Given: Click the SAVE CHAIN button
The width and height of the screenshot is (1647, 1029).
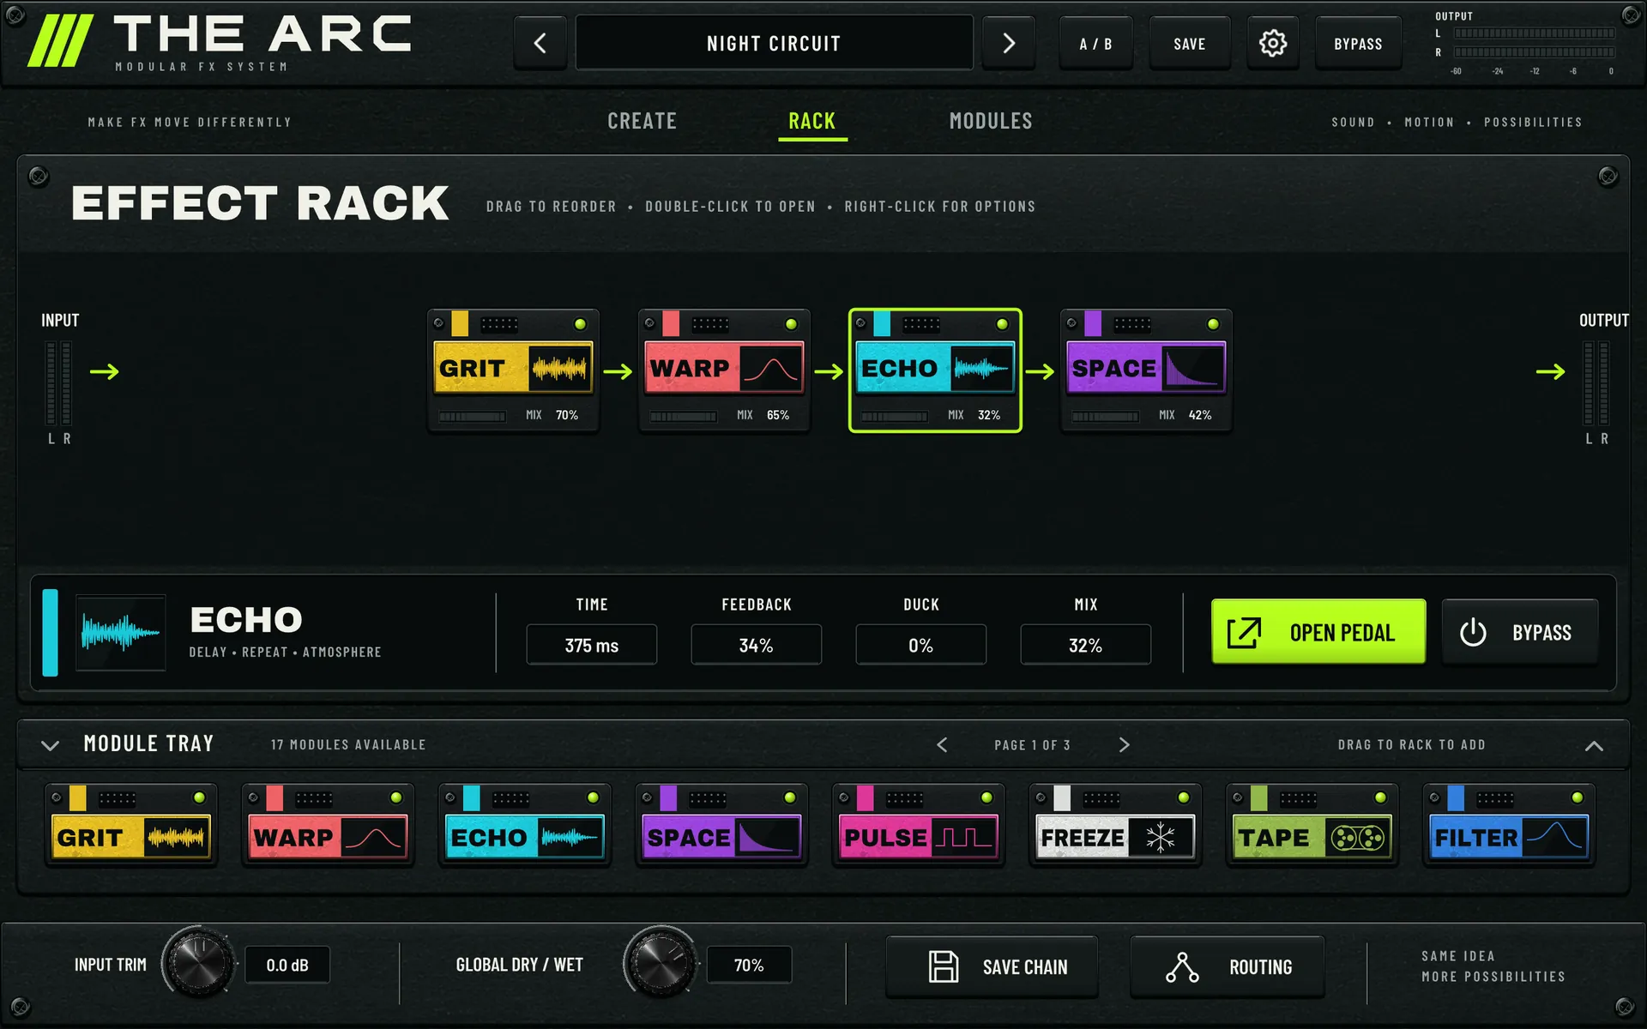Looking at the screenshot, I should click(x=992, y=966).
